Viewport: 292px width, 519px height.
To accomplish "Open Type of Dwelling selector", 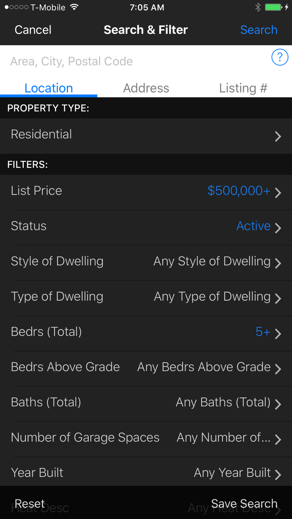I will [146, 297].
